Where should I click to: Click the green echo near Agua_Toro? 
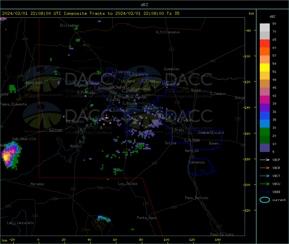pos(12,88)
